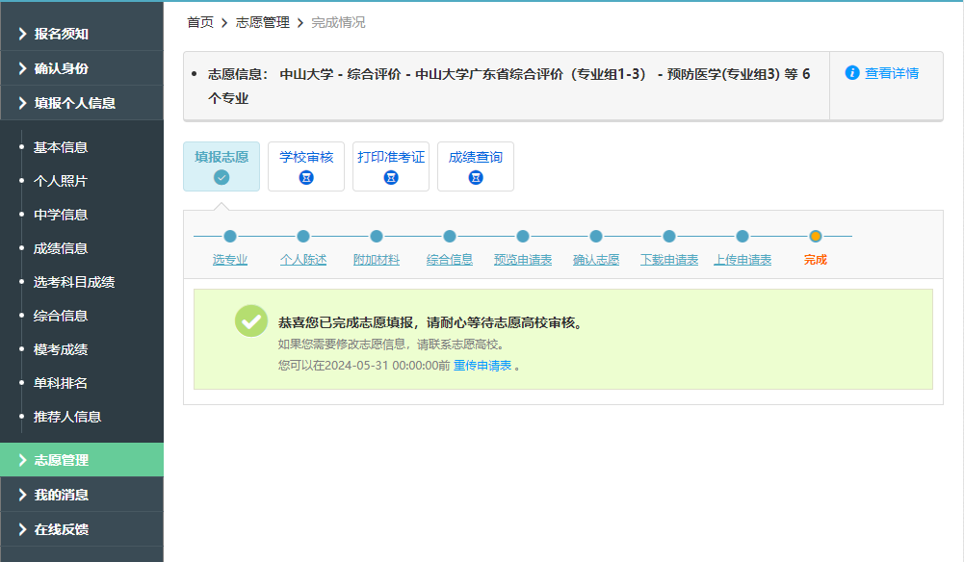The height and width of the screenshot is (562, 964).
Task: Click the 志愿信息 summary text line
Action: 509,86
